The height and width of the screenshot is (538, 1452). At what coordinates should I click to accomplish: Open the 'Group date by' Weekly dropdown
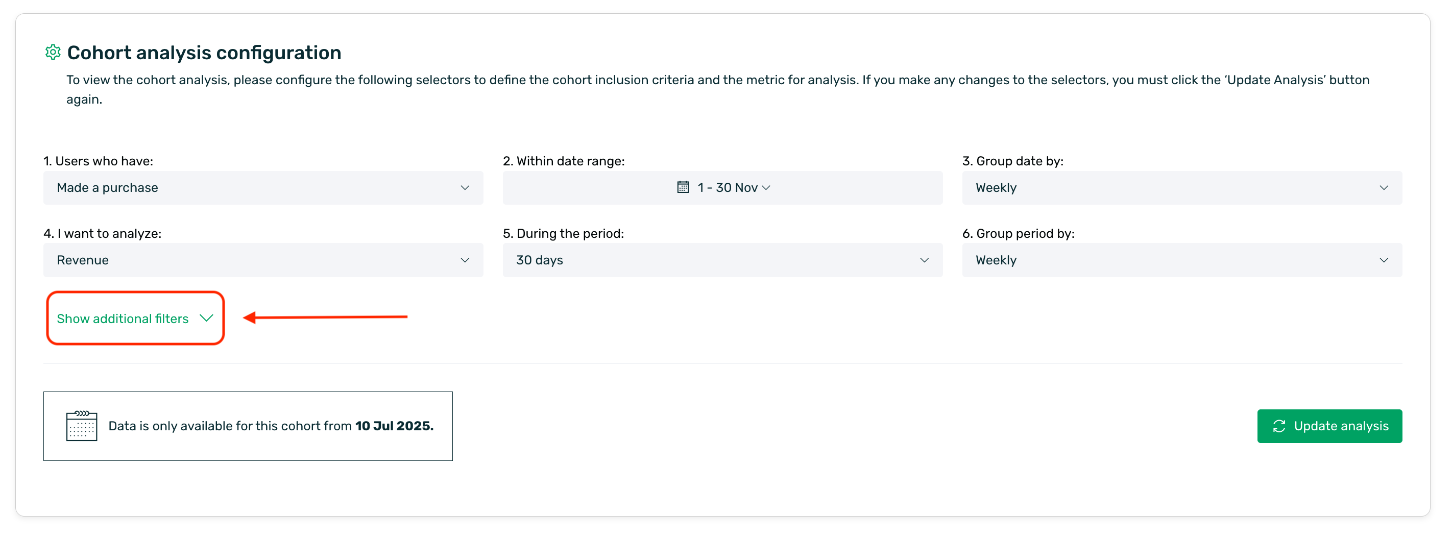pos(1181,188)
